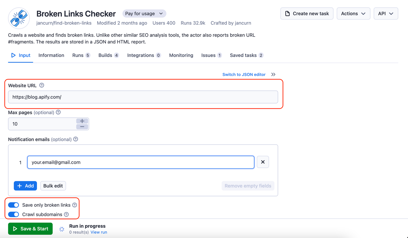Click the help icon beside Website URL
The width and height of the screenshot is (408, 238).
pos(42,85)
